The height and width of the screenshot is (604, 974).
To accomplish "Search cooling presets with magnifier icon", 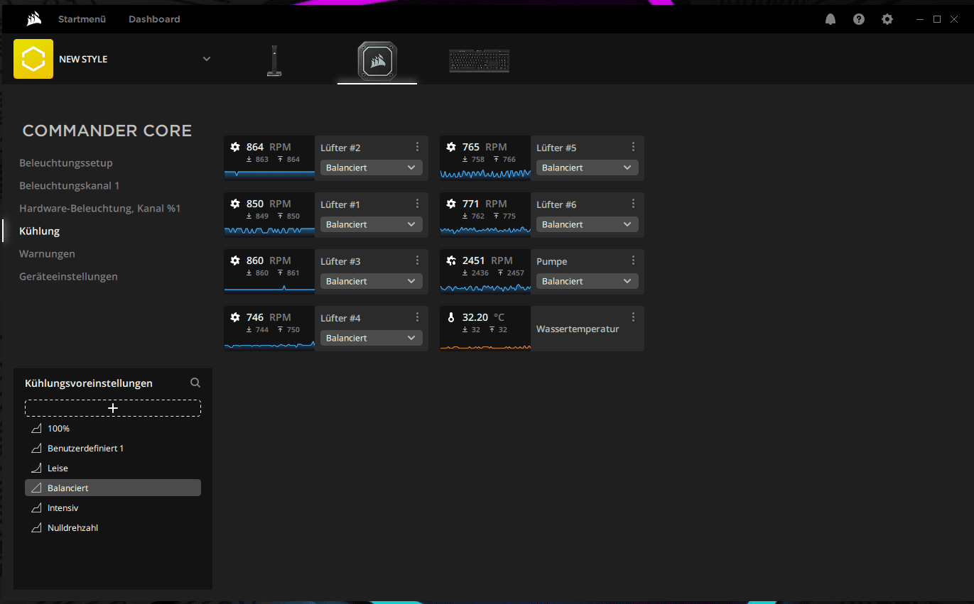I will pyautogui.click(x=195, y=383).
